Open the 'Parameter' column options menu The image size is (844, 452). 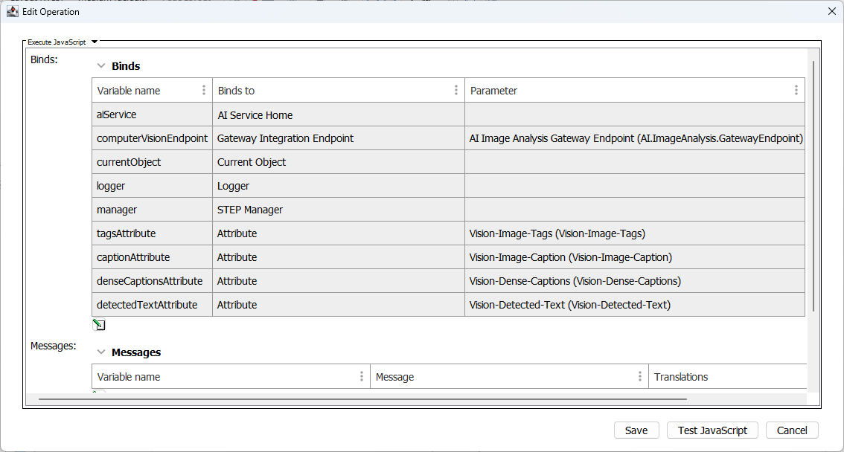click(x=796, y=90)
